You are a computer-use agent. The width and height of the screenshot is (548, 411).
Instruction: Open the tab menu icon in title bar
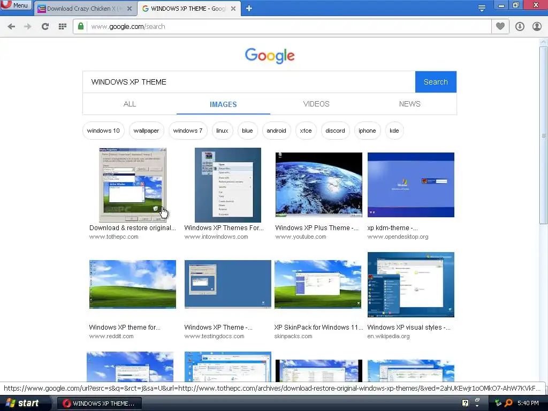(482, 9)
